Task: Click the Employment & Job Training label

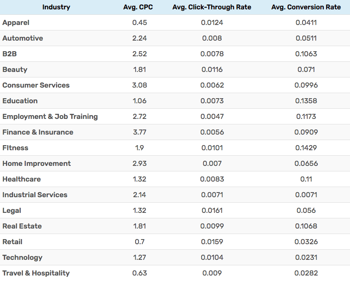Action: pyautogui.click(x=50, y=116)
